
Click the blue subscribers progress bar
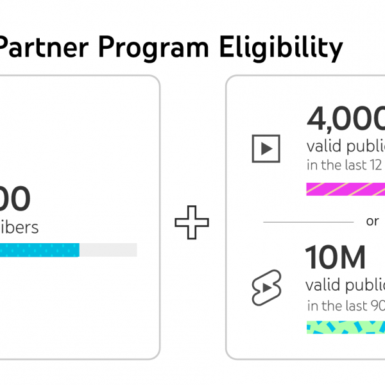pos(40,250)
